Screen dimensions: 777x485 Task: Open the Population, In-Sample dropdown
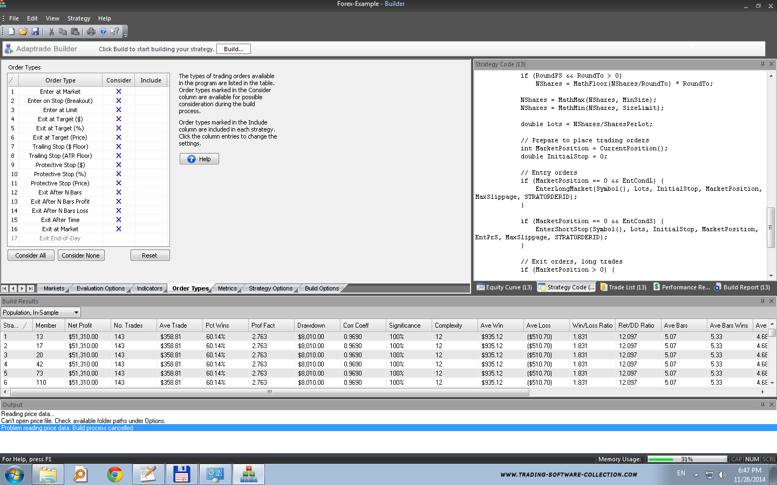point(76,313)
